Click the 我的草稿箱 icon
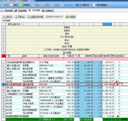Viewport: 128px width, 121px height. [x=94, y=5]
